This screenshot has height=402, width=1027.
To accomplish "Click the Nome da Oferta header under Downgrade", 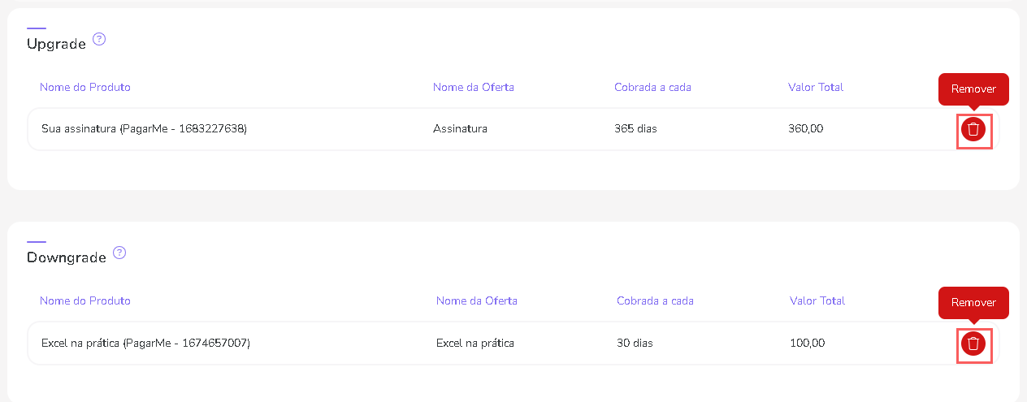I will coord(477,300).
